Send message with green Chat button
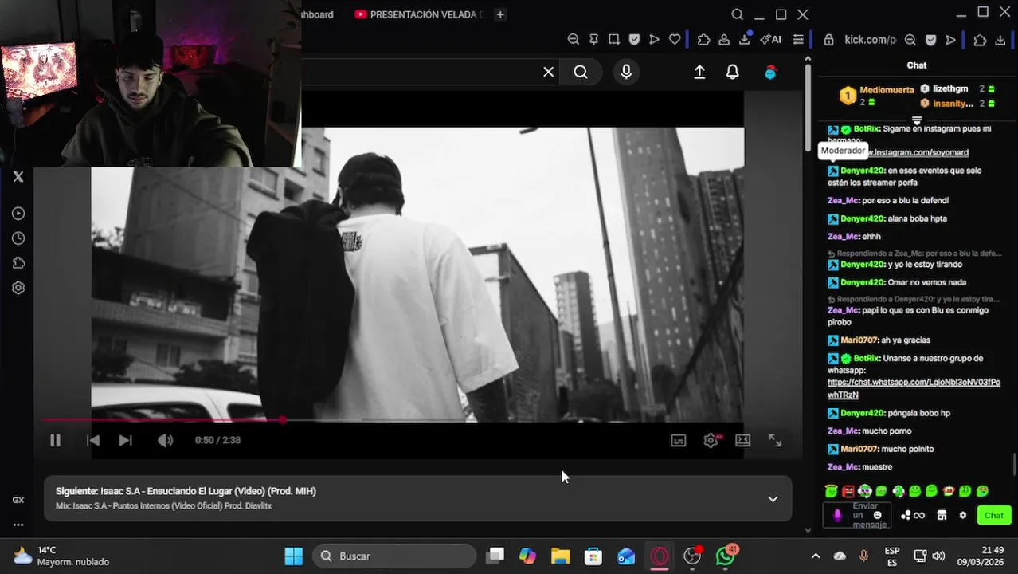 coord(994,515)
